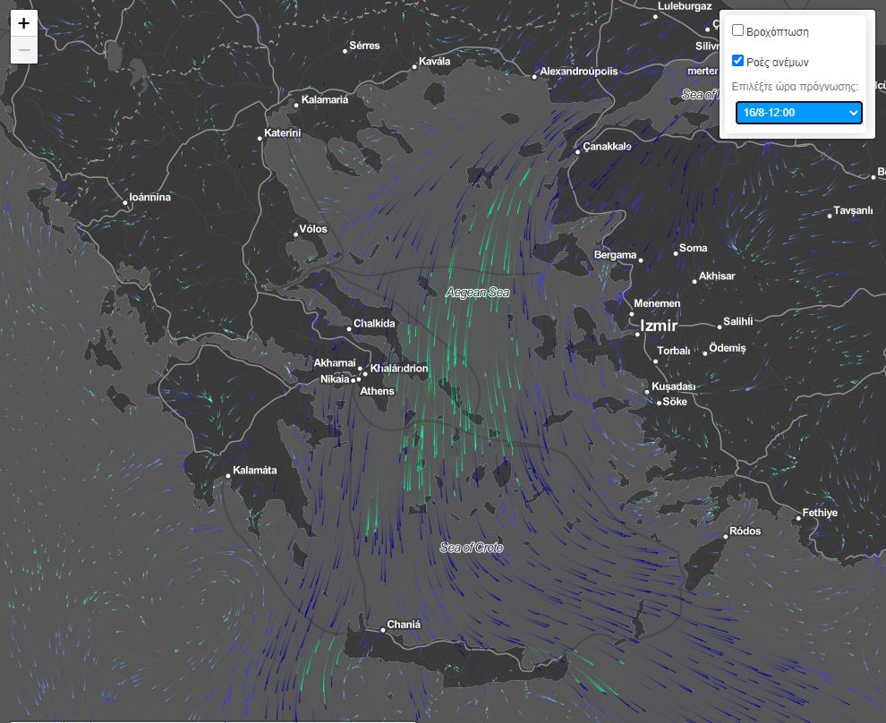Image resolution: width=886 pixels, height=723 pixels.
Task: Select the Fethiye city label
Action: point(820,513)
